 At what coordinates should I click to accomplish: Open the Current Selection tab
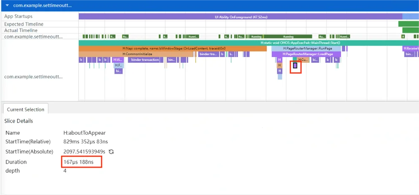(x=26, y=109)
